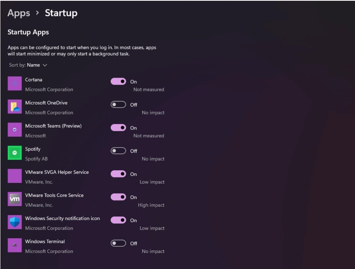Turn off the Cortana startup toggle
This screenshot has width=355, height=269.
[x=118, y=81]
